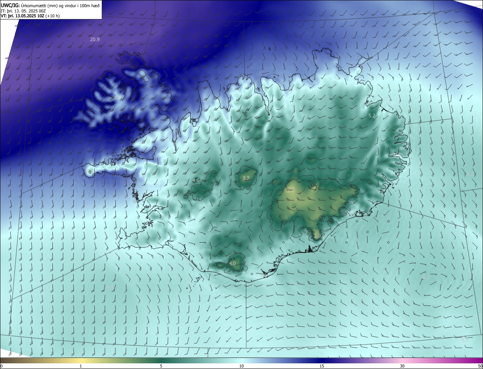This screenshot has width=483, height=369.
Task: Click the faint 9.5 value label
Action: click(x=465, y=340)
